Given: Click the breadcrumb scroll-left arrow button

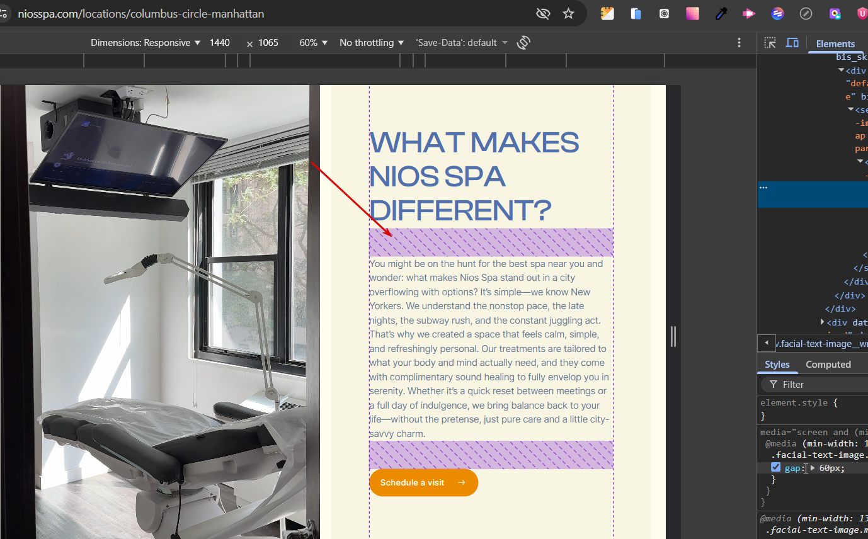Looking at the screenshot, I should (x=767, y=343).
